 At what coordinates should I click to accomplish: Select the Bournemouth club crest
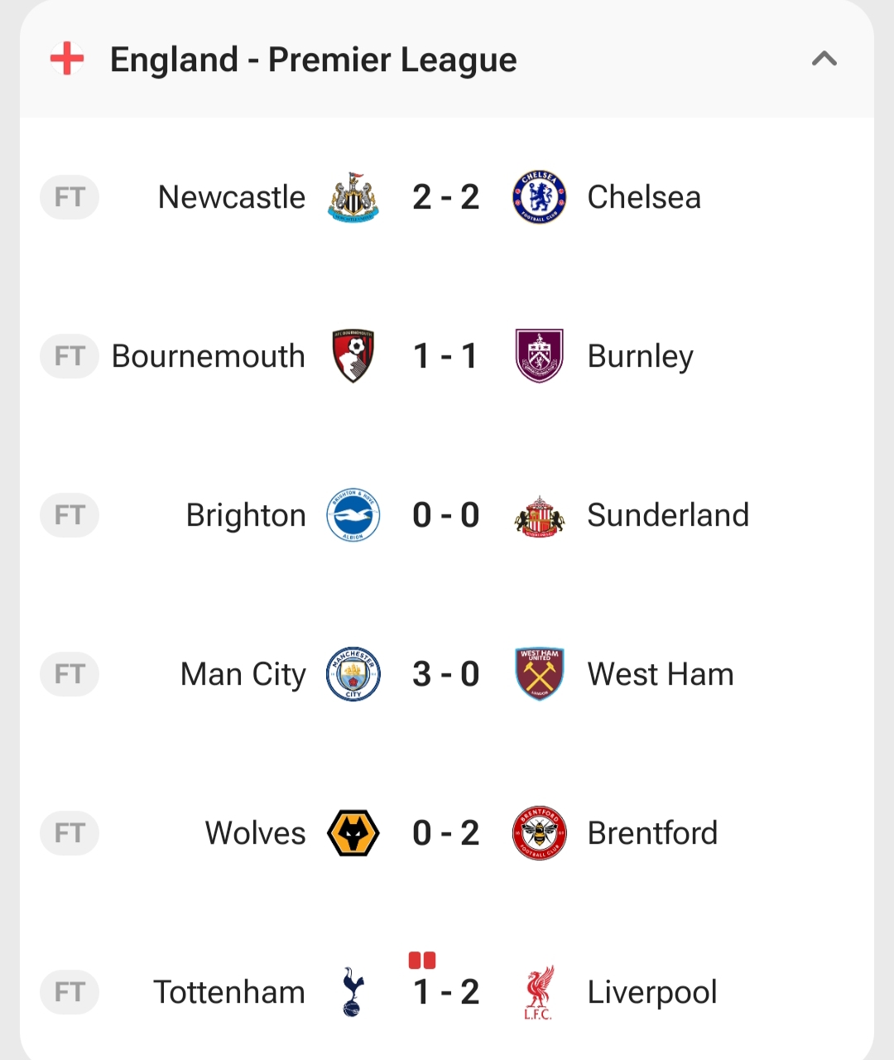tap(353, 356)
